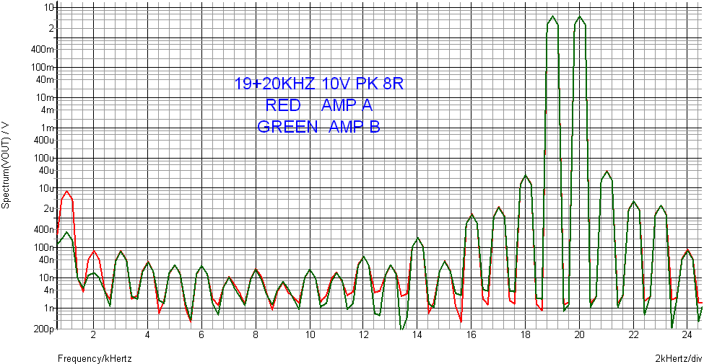Click the y-axis label '40u'
The width and height of the screenshot is (704, 364).
tap(46, 170)
